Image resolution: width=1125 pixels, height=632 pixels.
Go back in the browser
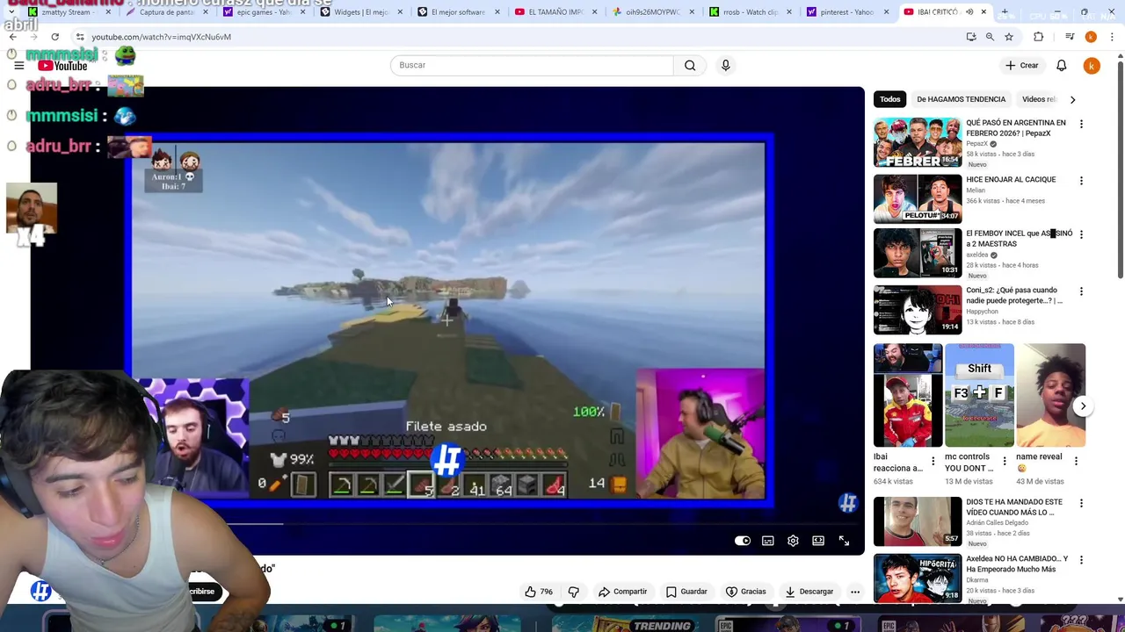click(x=12, y=37)
